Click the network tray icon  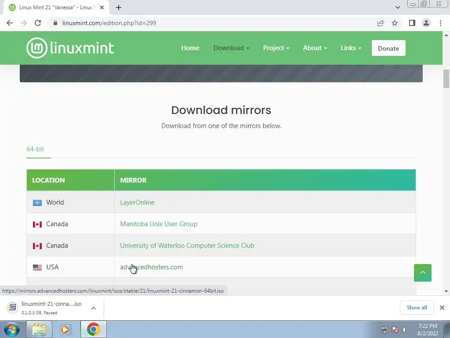click(384, 330)
